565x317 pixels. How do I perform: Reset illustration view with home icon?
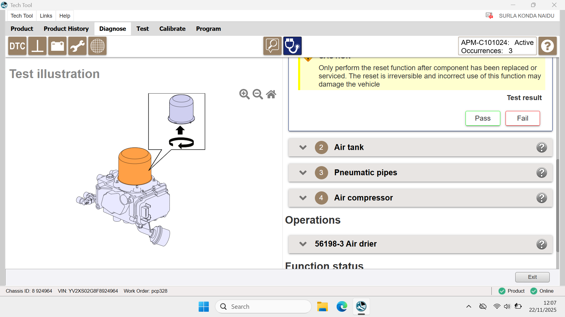(271, 94)
